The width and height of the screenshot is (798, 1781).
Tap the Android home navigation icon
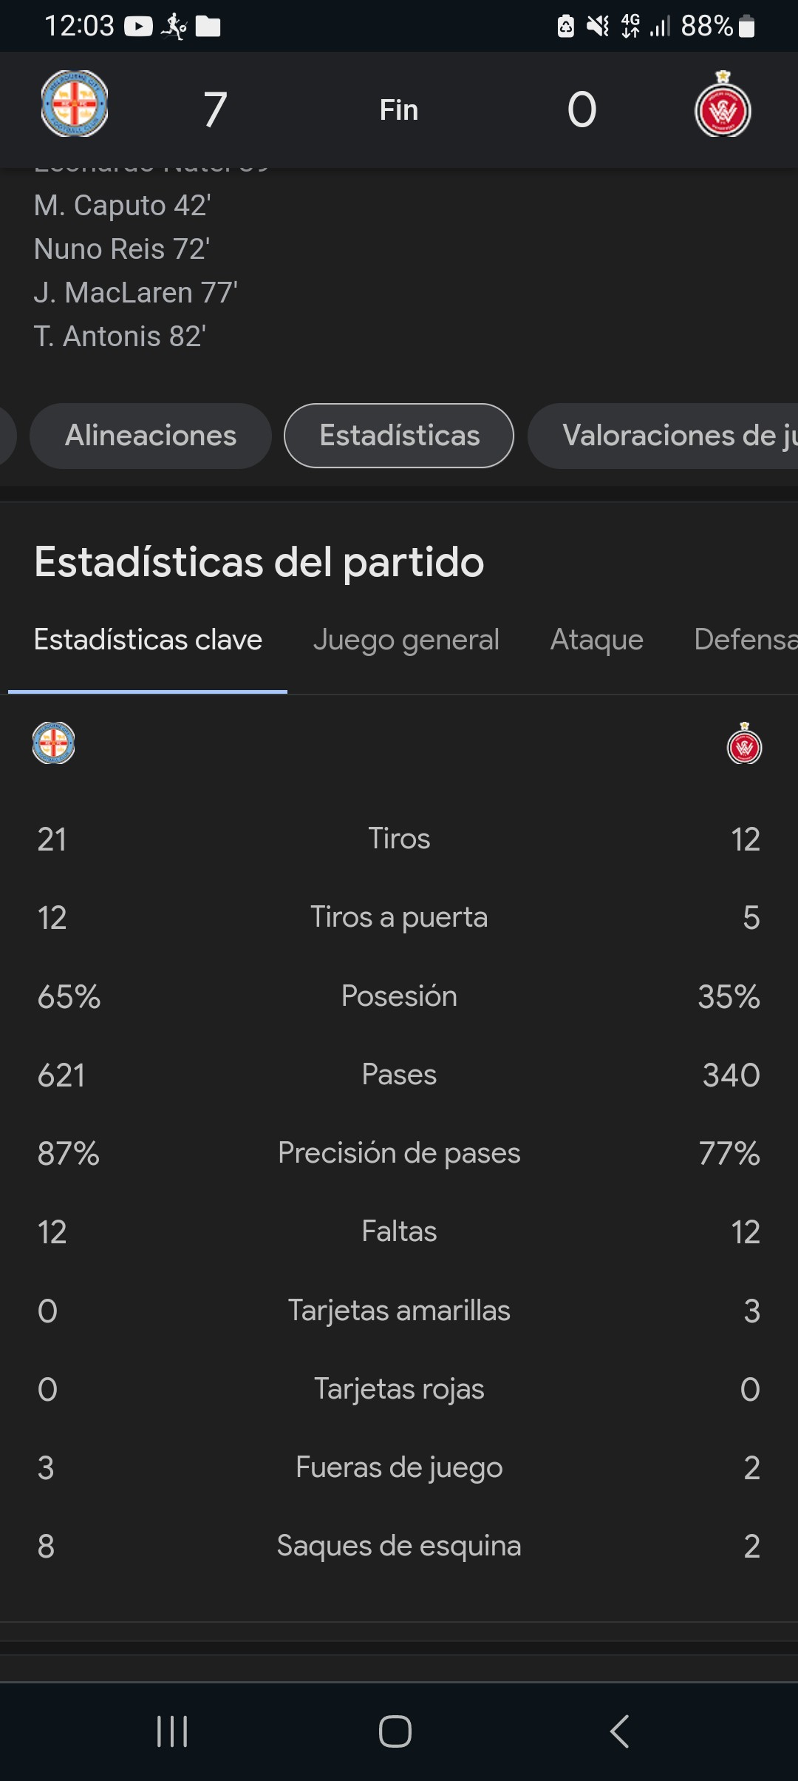395,1731
